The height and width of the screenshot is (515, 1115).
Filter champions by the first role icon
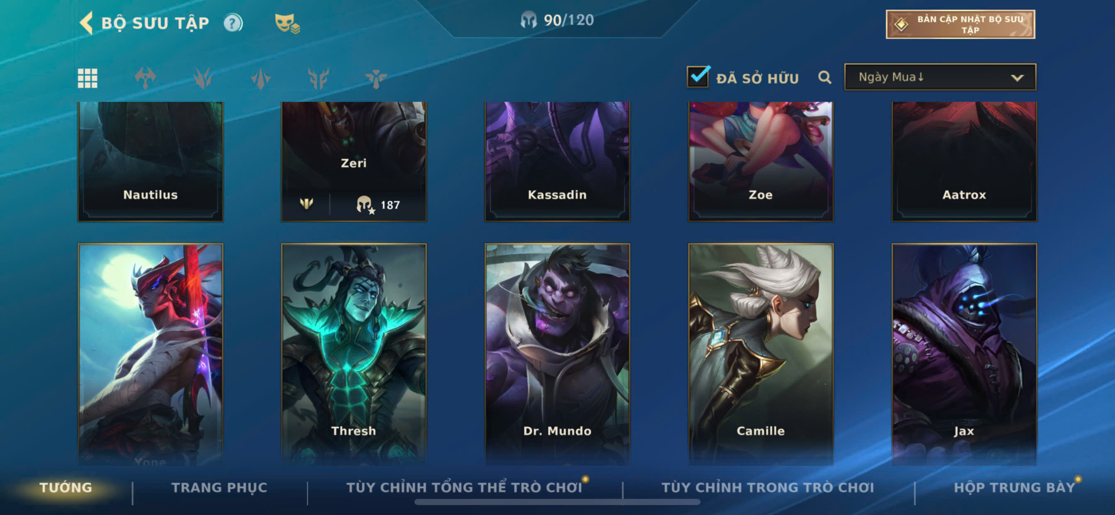145,78
